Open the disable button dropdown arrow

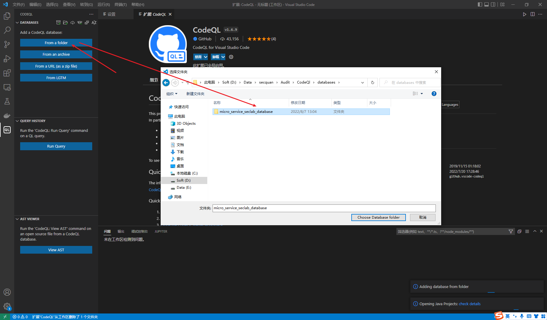point(205,57)
